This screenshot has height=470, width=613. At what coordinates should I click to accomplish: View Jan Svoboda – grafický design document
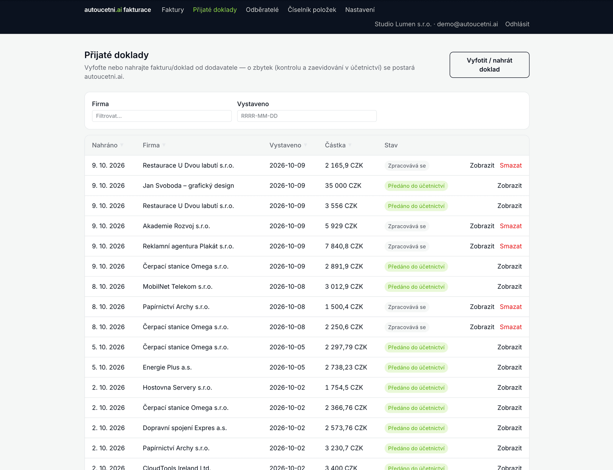click(x=510, y=186)
